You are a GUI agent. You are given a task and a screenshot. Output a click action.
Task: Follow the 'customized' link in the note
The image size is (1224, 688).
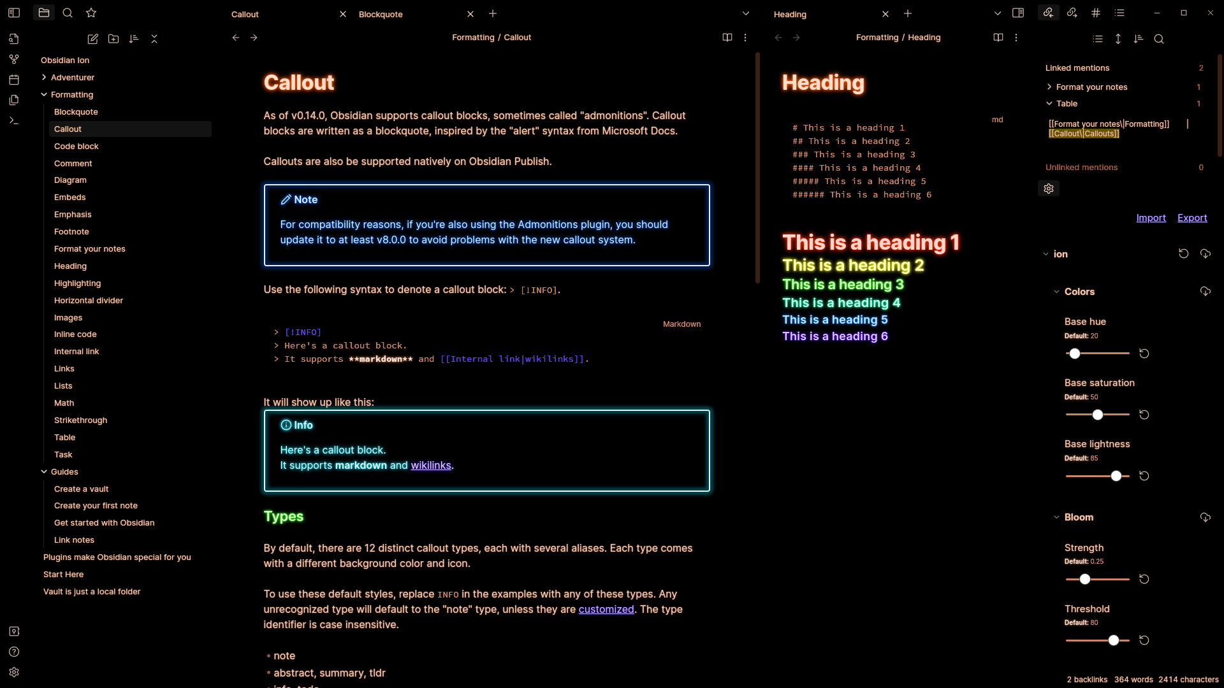click(x=606, y=610)
